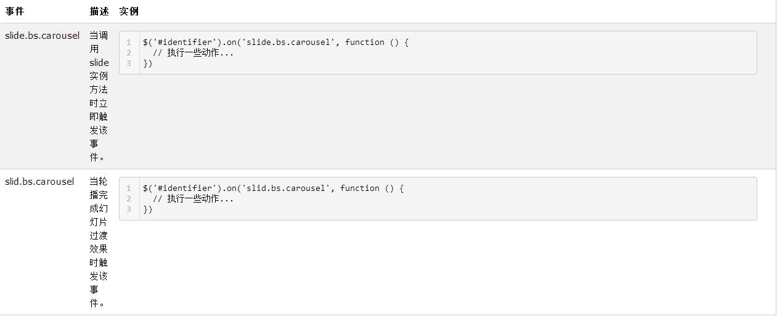Screen dimensions: 777x316
Task: Click closing bracket line in slid.bs.carousel example
Action: (148, 209)
